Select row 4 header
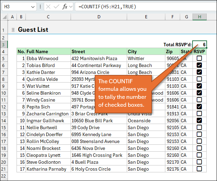This screenshot has width=217, height=181. click(x=4, y=51)
